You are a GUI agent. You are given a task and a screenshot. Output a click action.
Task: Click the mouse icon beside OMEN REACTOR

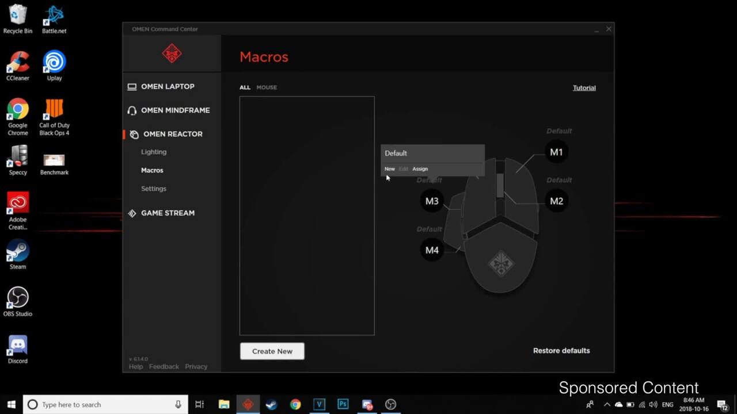(x=134, y=135)
